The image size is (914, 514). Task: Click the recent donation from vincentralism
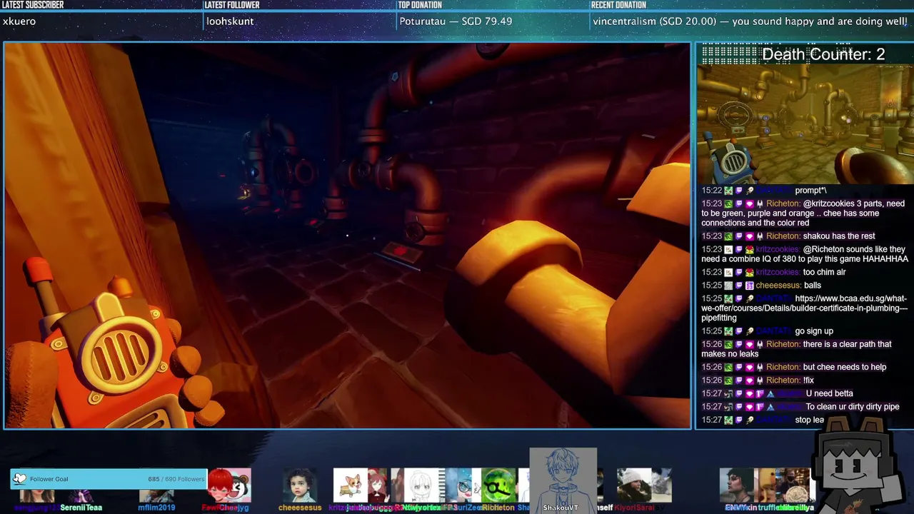tap(750, 21)
